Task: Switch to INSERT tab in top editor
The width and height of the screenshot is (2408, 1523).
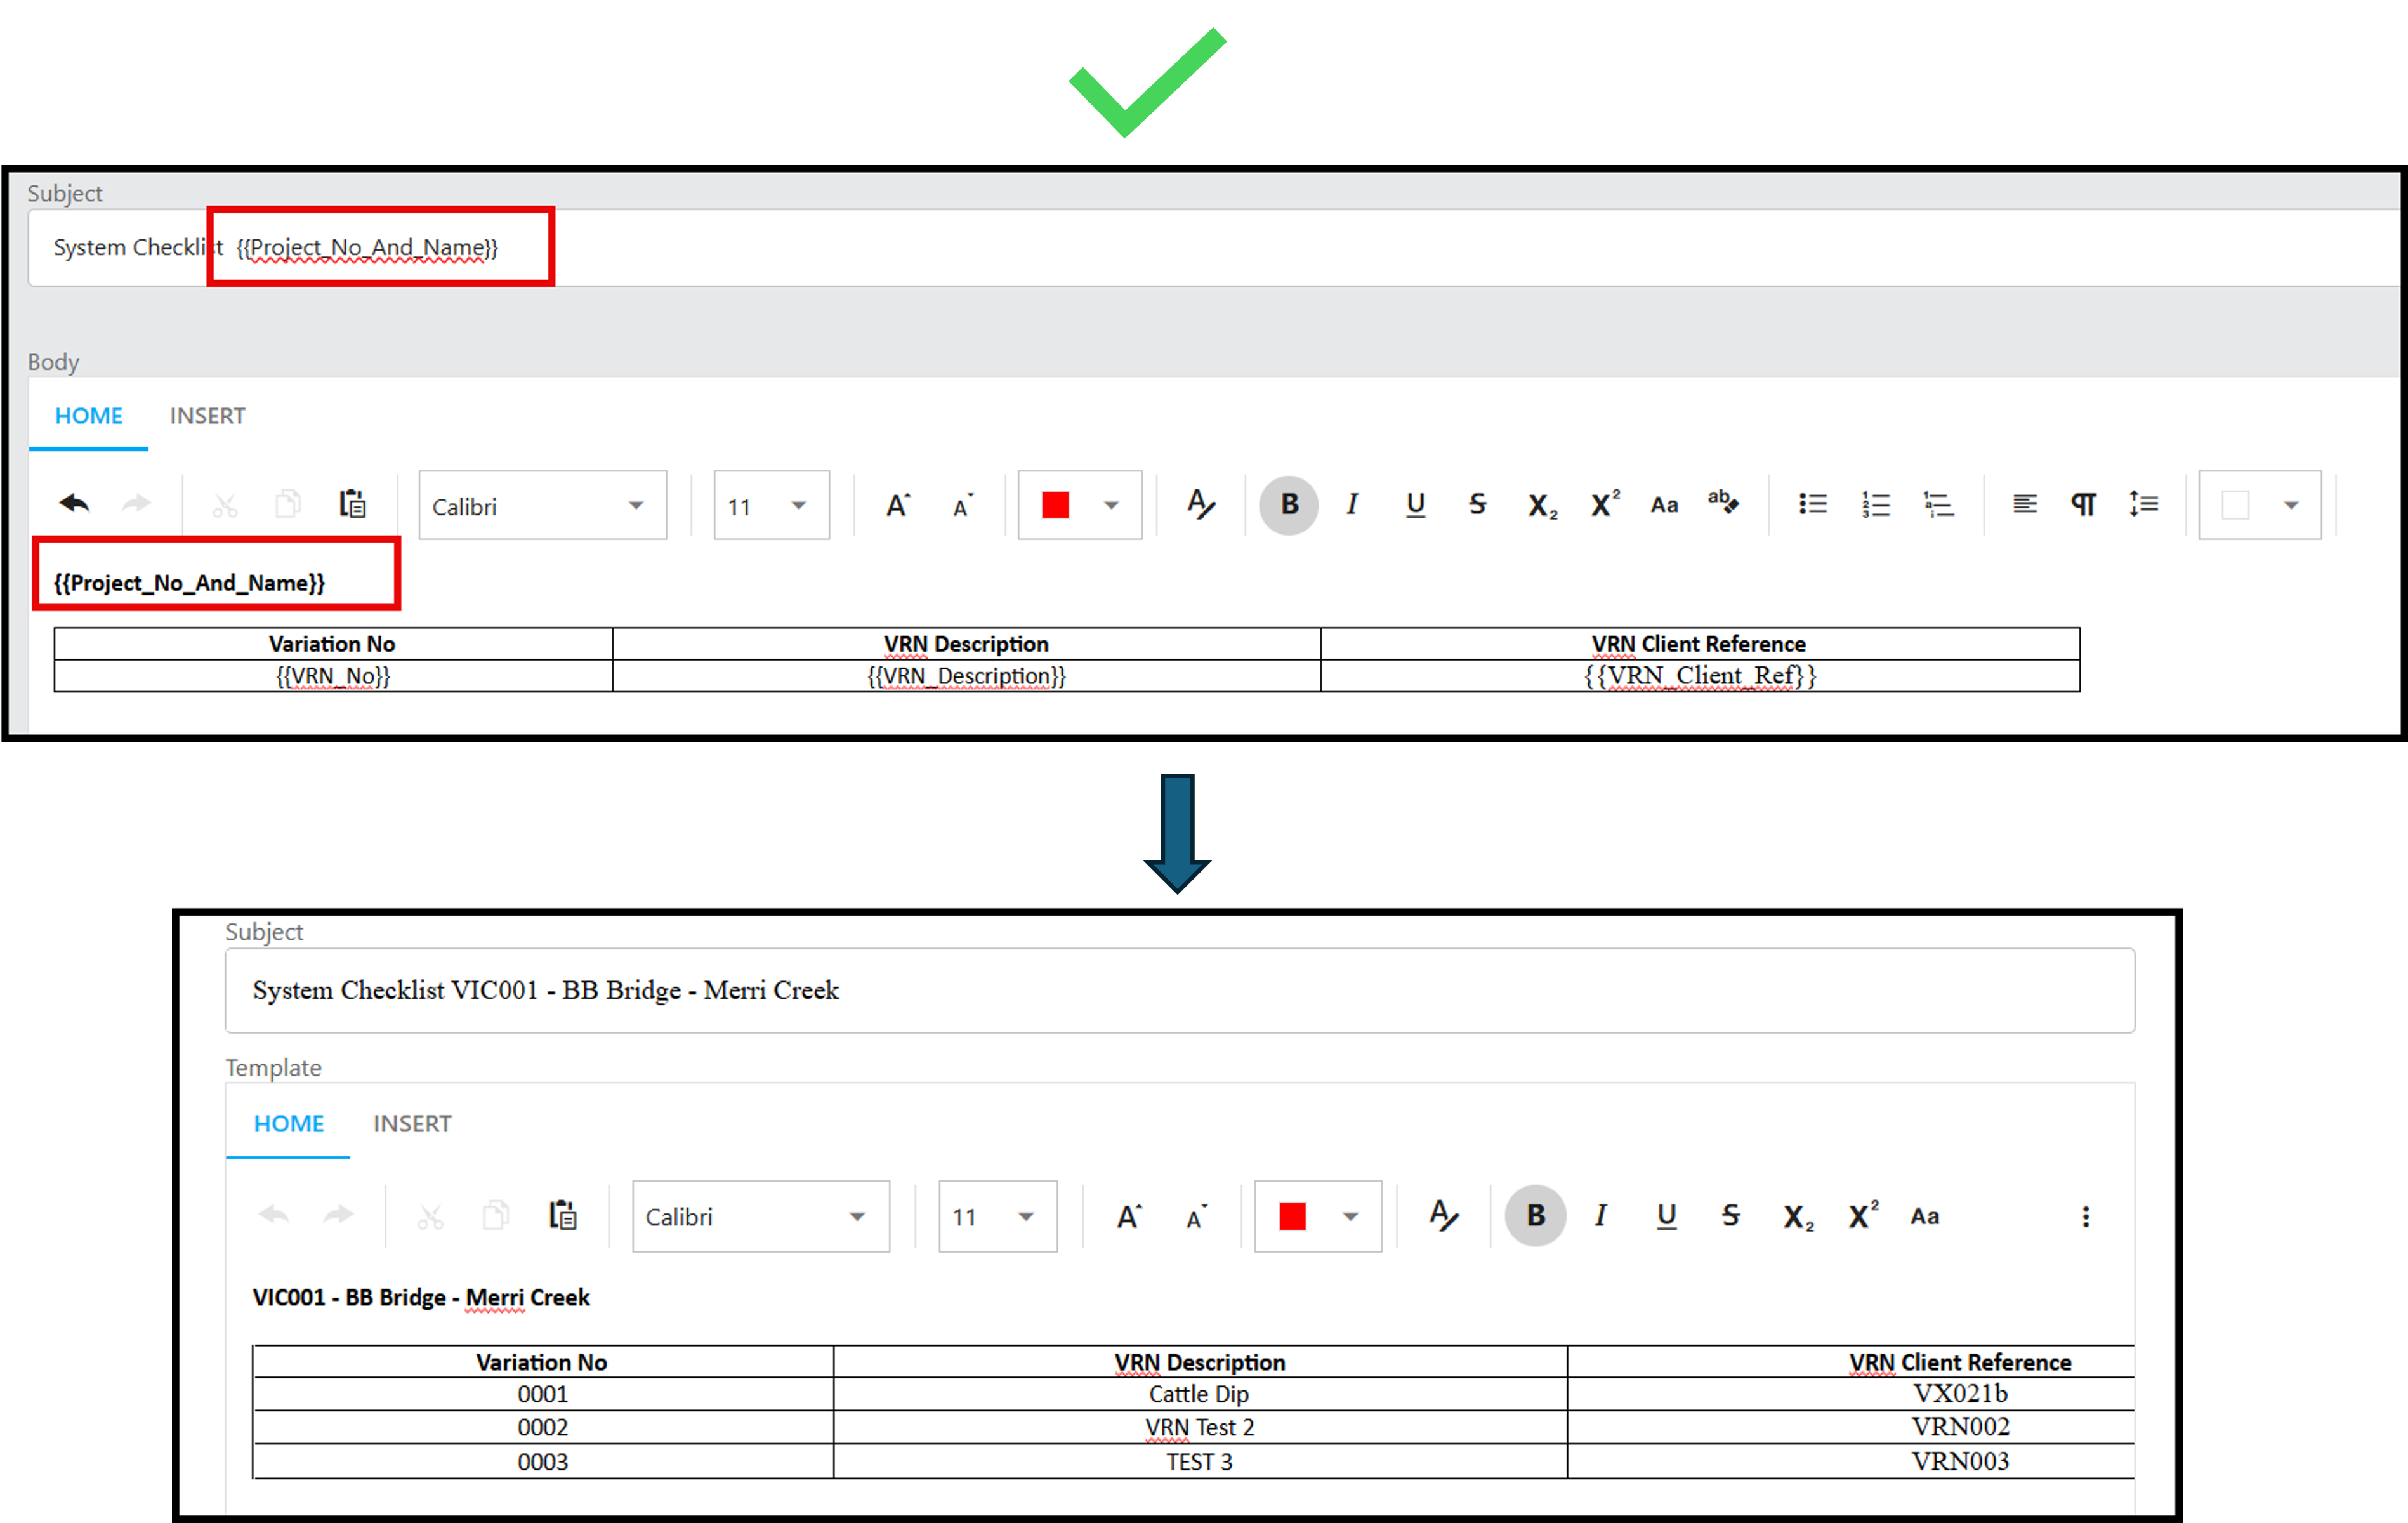Action: tap(207, 416)
